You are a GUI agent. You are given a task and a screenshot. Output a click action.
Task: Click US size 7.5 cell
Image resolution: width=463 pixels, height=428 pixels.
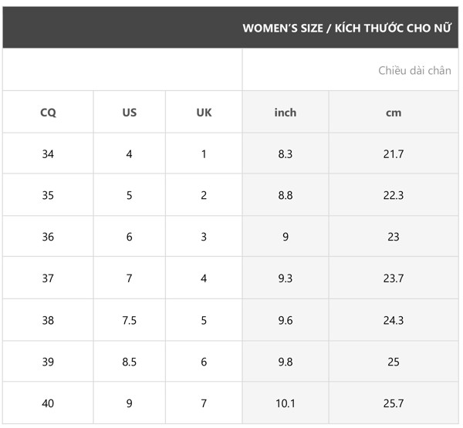click(129, 321)
